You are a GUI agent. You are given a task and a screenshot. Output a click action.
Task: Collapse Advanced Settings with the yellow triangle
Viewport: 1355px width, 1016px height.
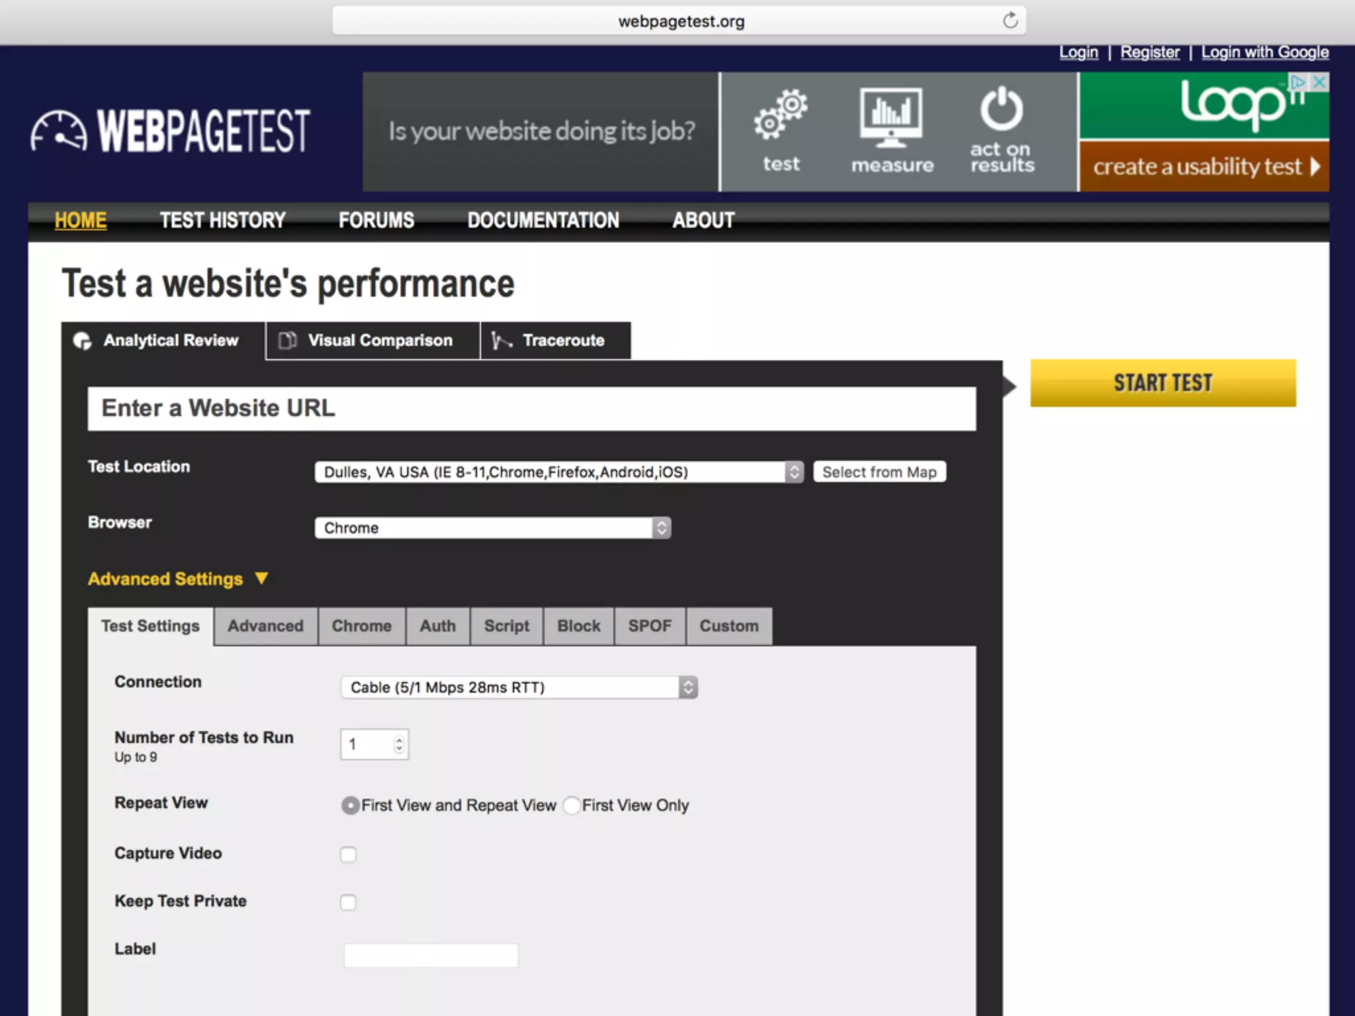(261, 578)
